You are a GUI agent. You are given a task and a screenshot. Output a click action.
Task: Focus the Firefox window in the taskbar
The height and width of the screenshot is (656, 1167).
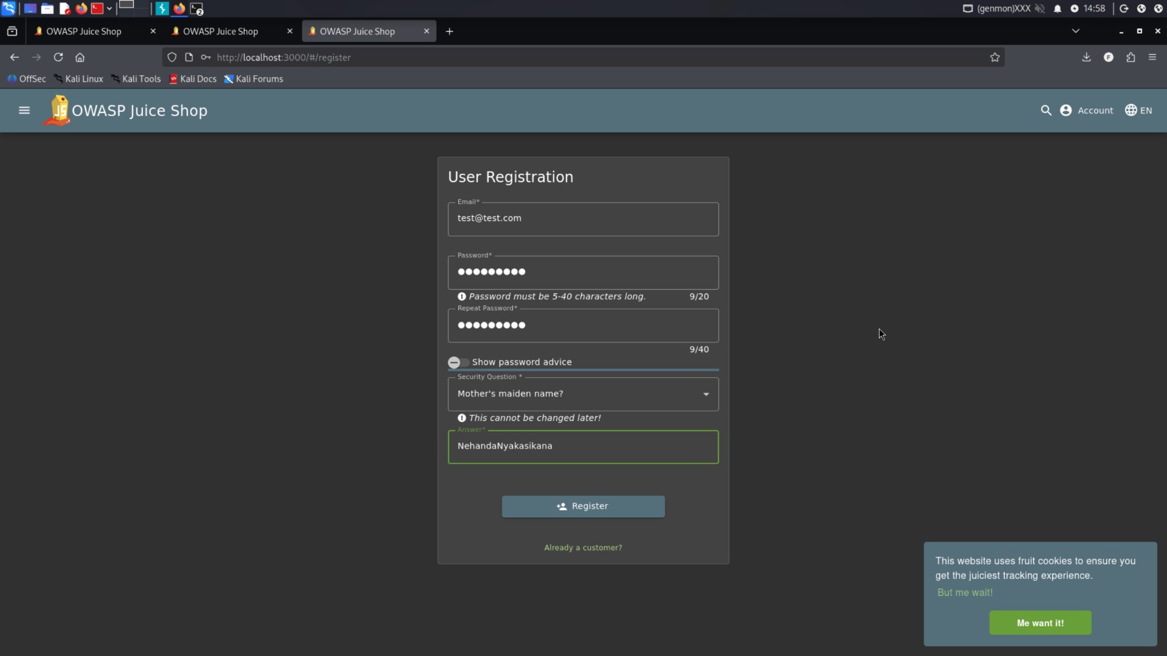coord(179,8)
